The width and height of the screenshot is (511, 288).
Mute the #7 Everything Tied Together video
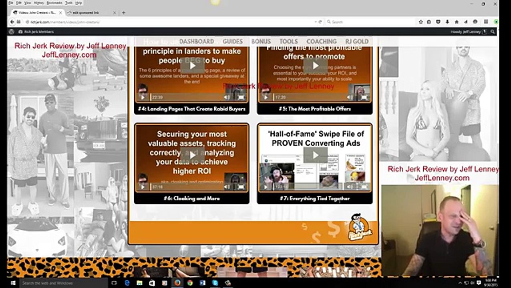[350, 187]
